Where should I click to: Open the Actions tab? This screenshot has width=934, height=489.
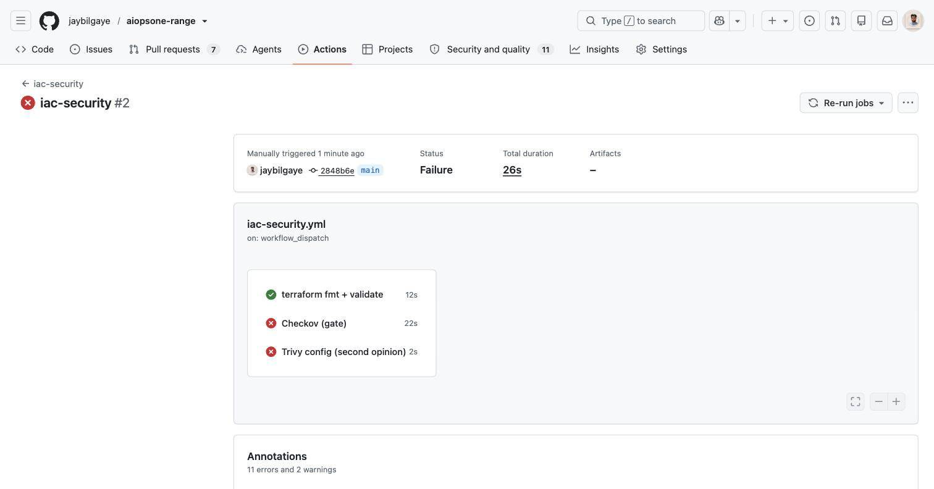322,49
